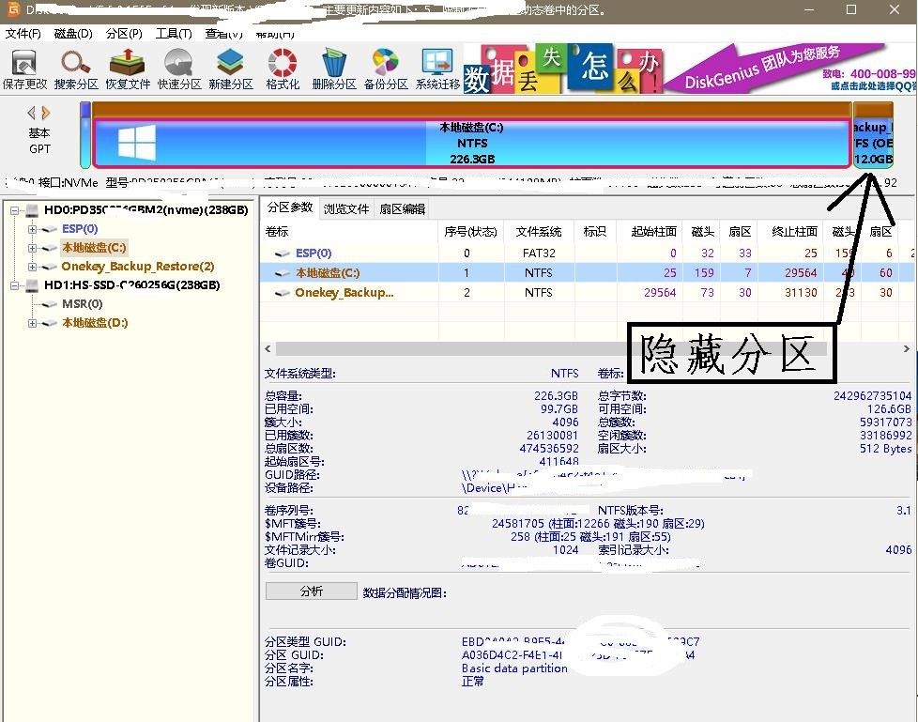Open the 磁盘(D) menu
918x722 pixels.
(73, 34)
